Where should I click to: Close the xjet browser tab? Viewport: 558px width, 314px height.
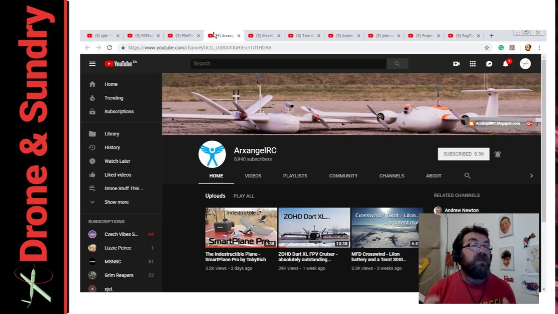point(118,36)
